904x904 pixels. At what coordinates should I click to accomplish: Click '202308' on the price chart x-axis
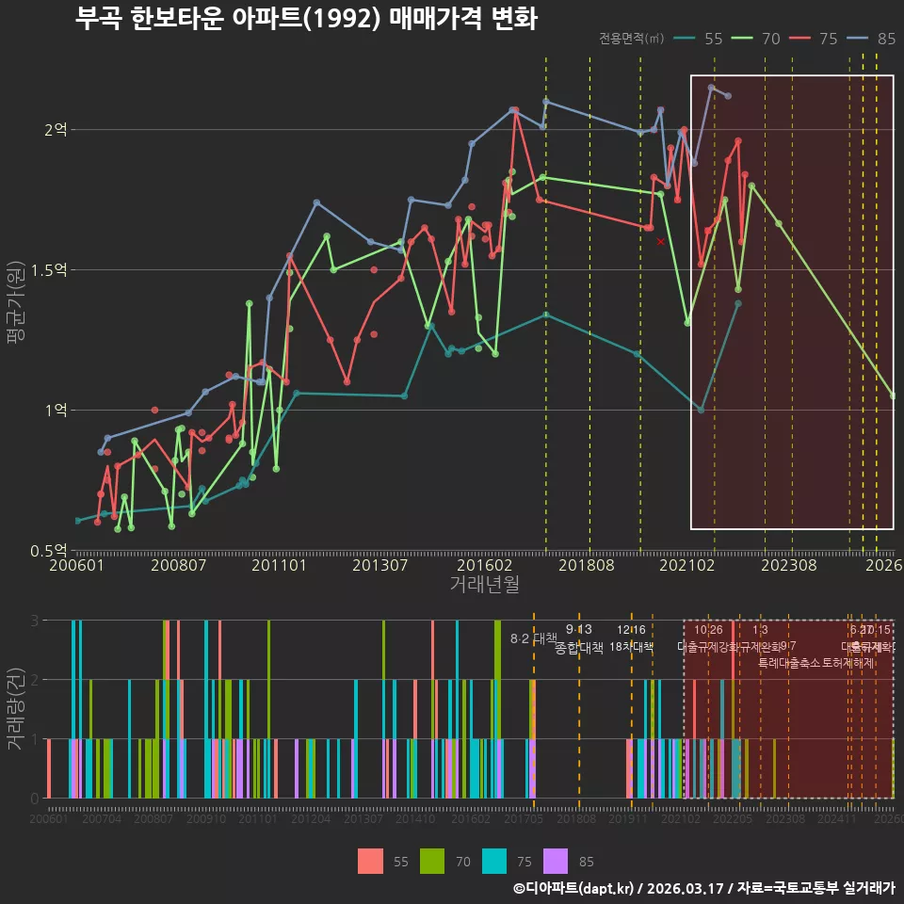click(789, 565)
